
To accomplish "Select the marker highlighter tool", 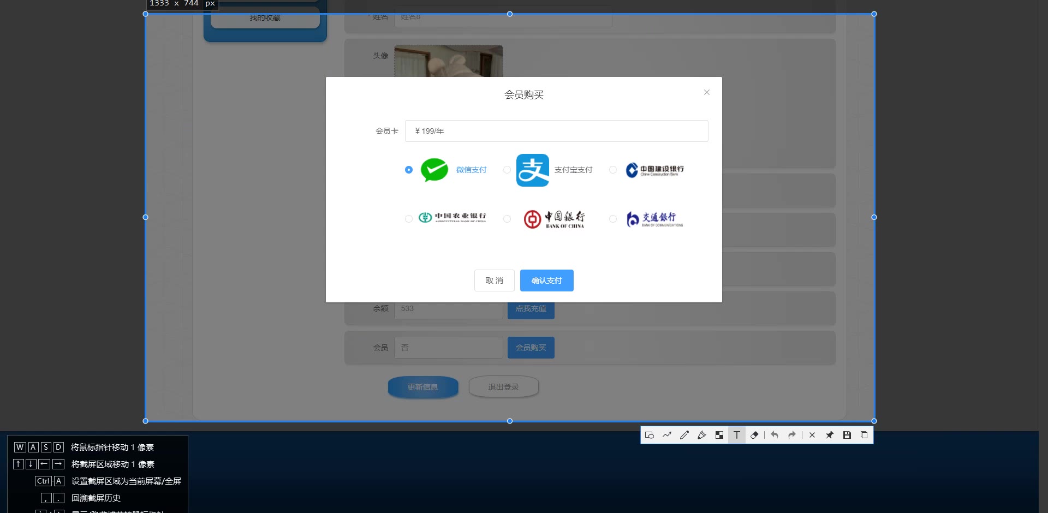I will click(702, 435).
